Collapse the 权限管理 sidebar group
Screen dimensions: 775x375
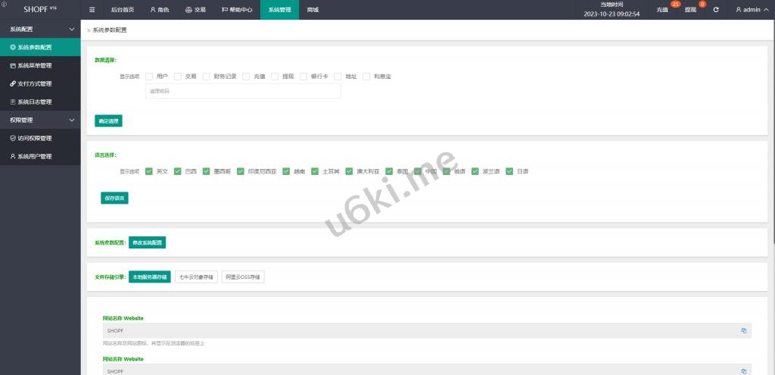(72, 120)
